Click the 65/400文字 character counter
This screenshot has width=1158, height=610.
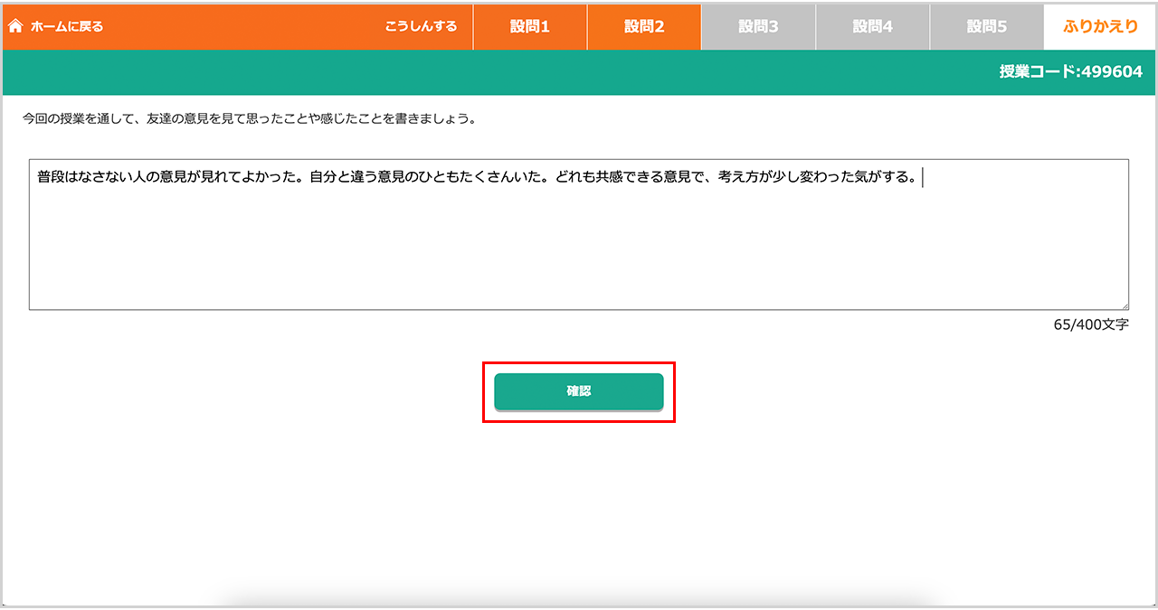coord(1091,324)
